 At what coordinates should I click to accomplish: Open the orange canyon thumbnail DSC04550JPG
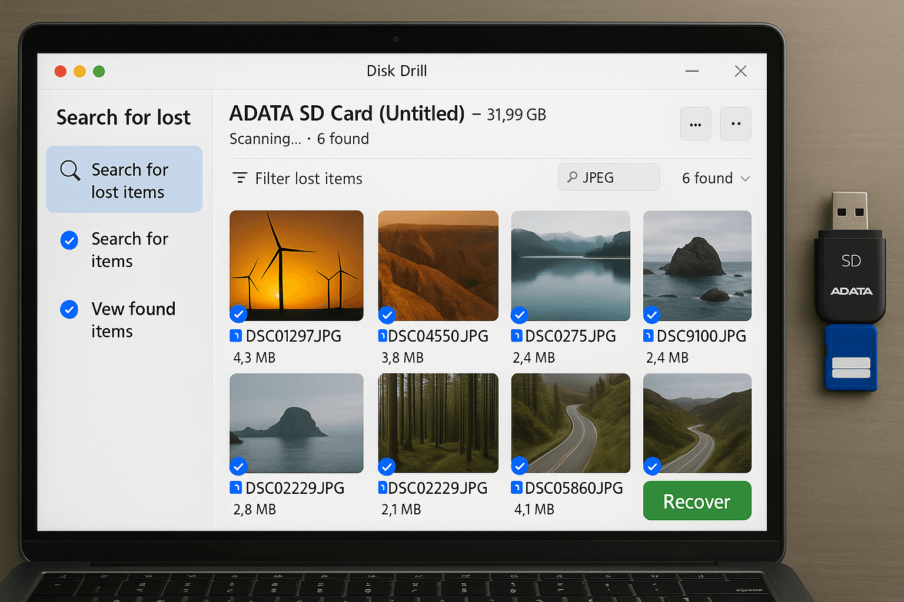tap(438, 266)
